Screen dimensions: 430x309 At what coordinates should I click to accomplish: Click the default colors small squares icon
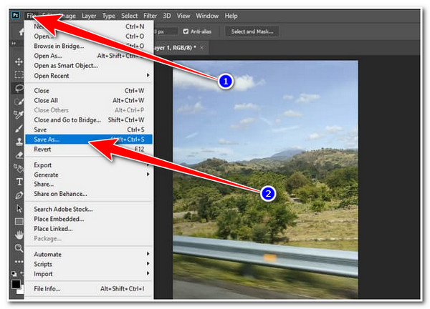pyautogui.click(x=14, y=273)
